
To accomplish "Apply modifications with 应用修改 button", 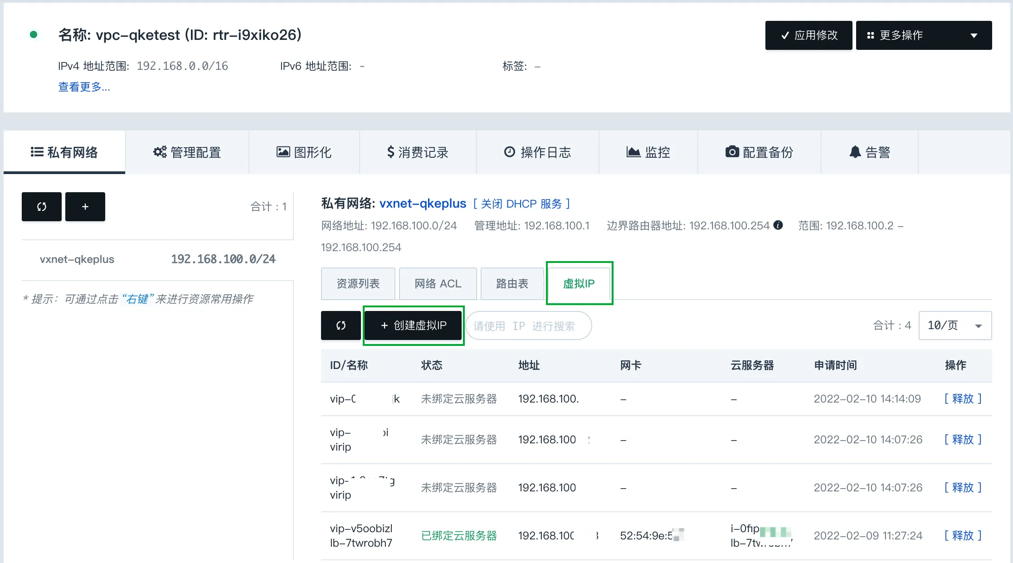I will tap(809, 35).
